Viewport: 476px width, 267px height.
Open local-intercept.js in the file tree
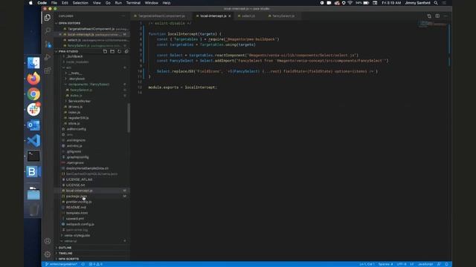click(79, 191)
